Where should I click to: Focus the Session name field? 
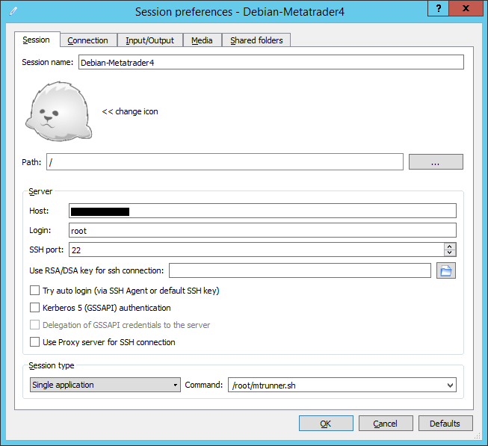[x=271, y=62]
